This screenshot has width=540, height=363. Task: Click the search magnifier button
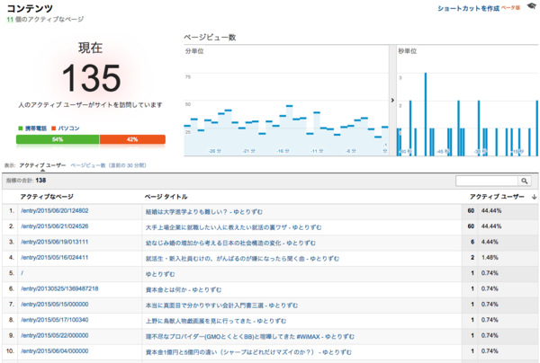[x=524, y=181]
